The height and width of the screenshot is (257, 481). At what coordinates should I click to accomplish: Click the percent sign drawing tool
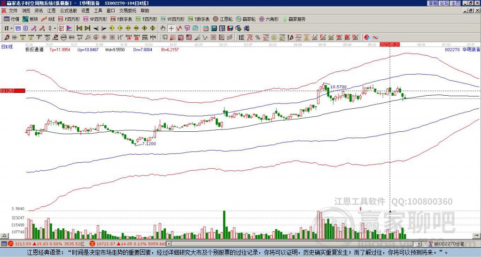(258, 38)
